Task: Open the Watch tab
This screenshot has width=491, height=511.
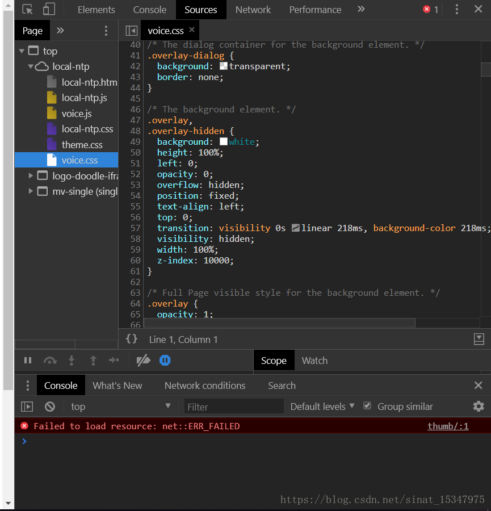Action: (314, 361)
